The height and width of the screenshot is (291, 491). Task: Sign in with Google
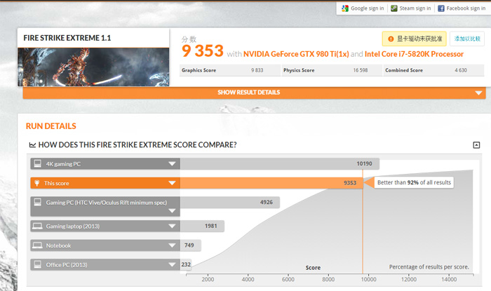pyautogui.click(x=363, y=8)
